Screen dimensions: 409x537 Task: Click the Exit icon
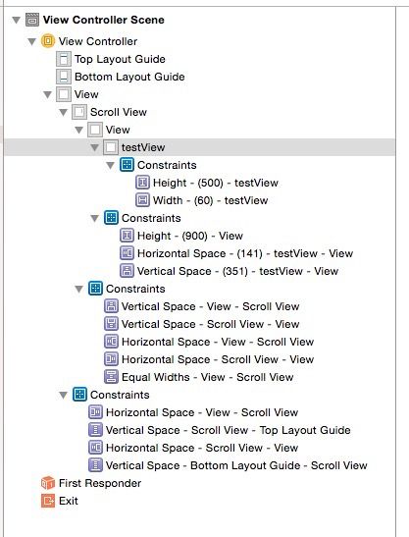(48, 501)
